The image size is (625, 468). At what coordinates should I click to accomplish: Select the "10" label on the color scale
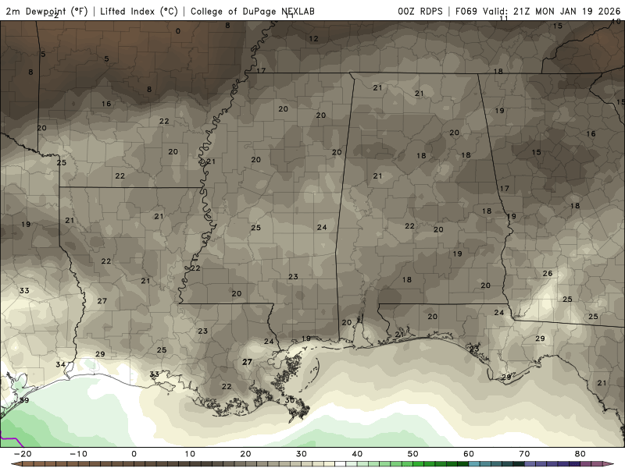coord(190,454)
